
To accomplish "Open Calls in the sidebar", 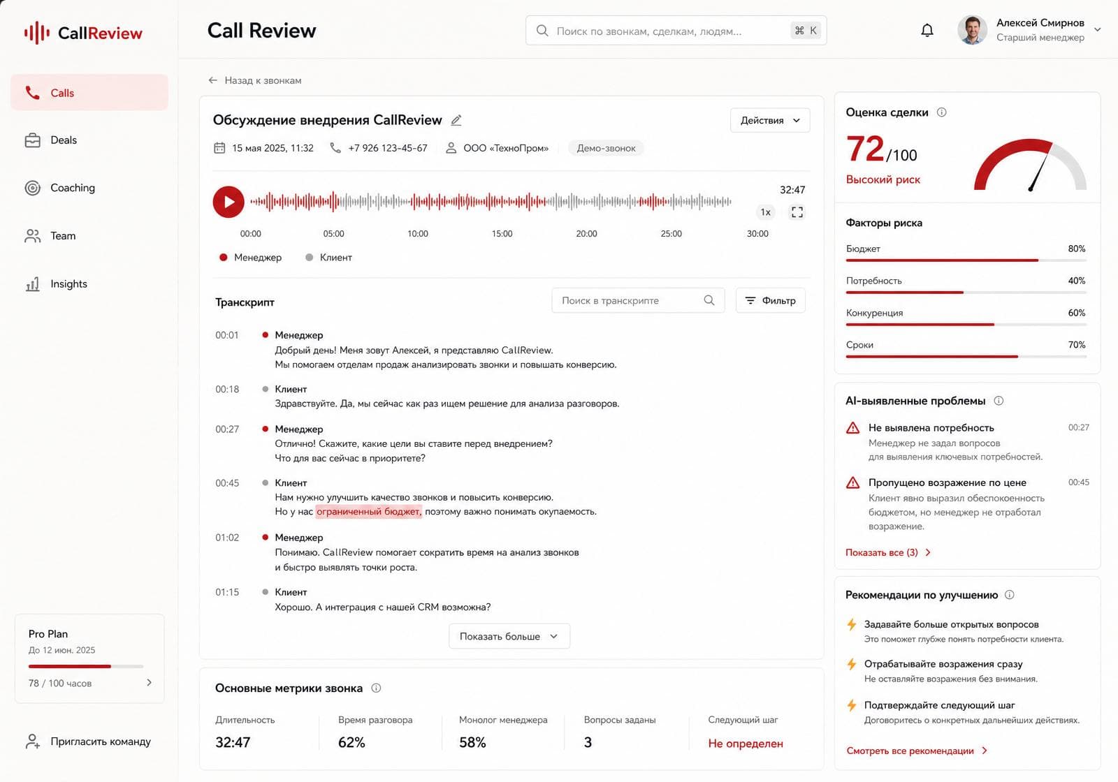I will [89, 93].
